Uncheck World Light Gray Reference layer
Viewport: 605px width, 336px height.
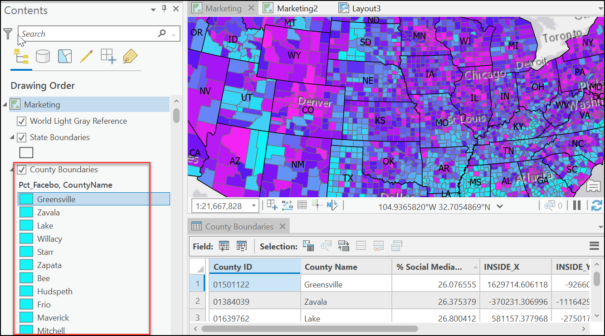tap(21, 121)
